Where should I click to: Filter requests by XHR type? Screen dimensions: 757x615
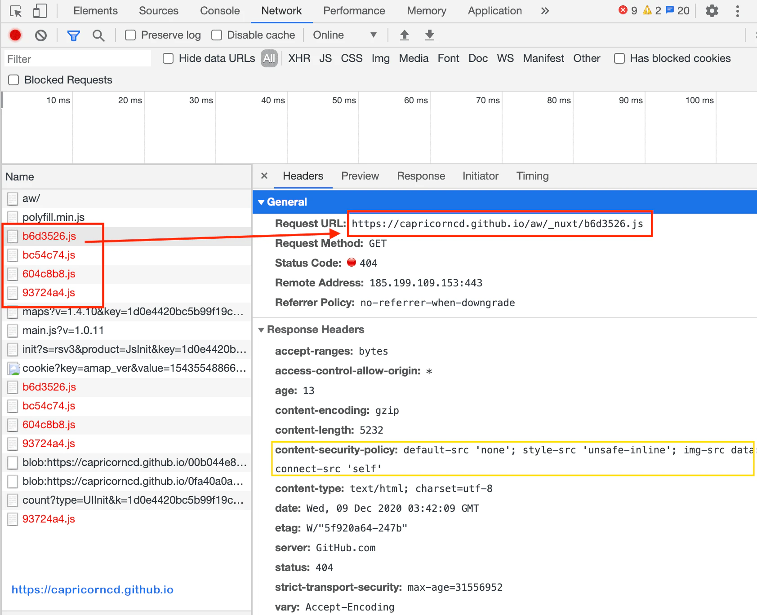click(x=299, y=58)
